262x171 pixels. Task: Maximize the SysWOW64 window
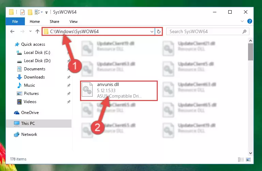[230, 12]
